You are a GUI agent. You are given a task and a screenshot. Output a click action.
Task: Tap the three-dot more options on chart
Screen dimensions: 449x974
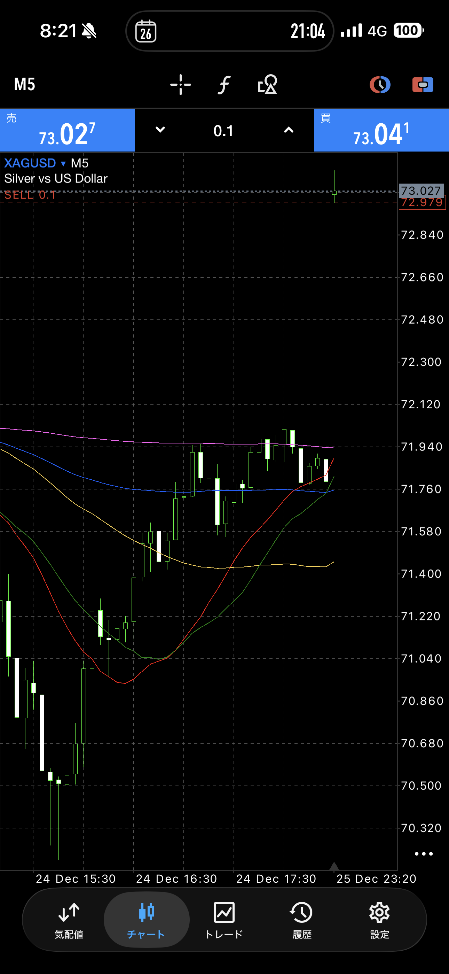423,853
